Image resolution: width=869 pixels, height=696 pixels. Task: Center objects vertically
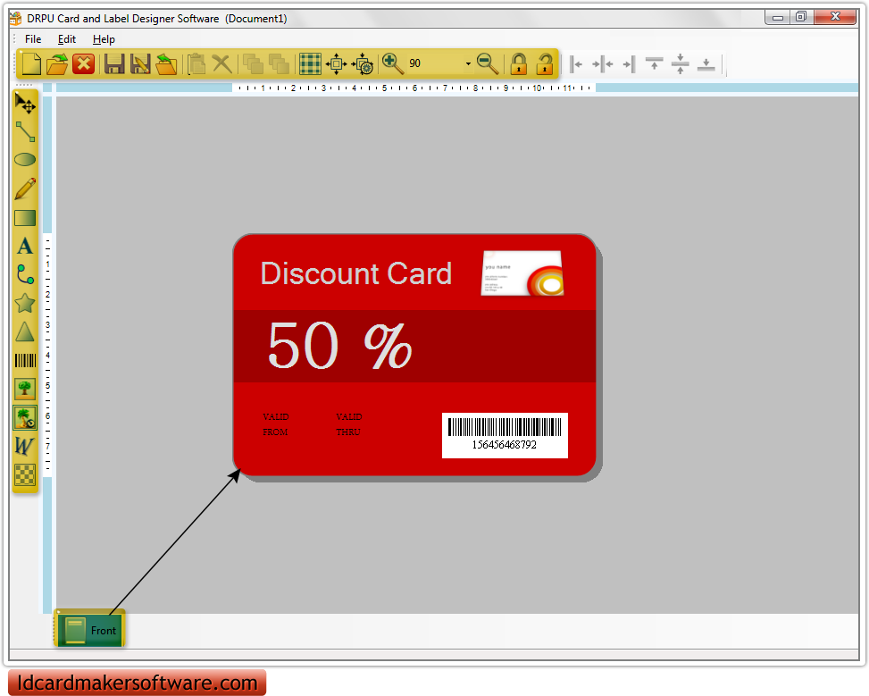tap(680, 63)
